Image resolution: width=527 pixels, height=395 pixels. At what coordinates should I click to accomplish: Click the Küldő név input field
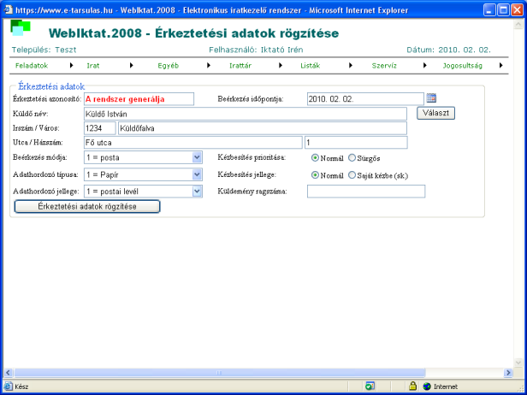click(x=246, y=114)
